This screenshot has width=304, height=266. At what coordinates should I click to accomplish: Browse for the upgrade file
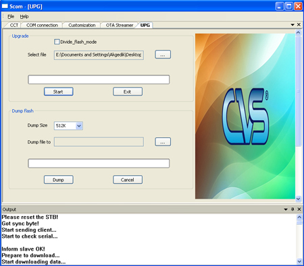point(163,55)
